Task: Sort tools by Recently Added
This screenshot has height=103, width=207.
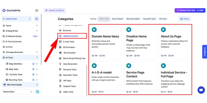Action: click(133, 19)
